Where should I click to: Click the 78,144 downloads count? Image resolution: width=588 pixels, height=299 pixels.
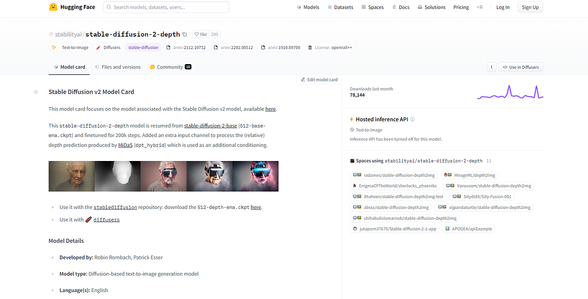point(357,95)
